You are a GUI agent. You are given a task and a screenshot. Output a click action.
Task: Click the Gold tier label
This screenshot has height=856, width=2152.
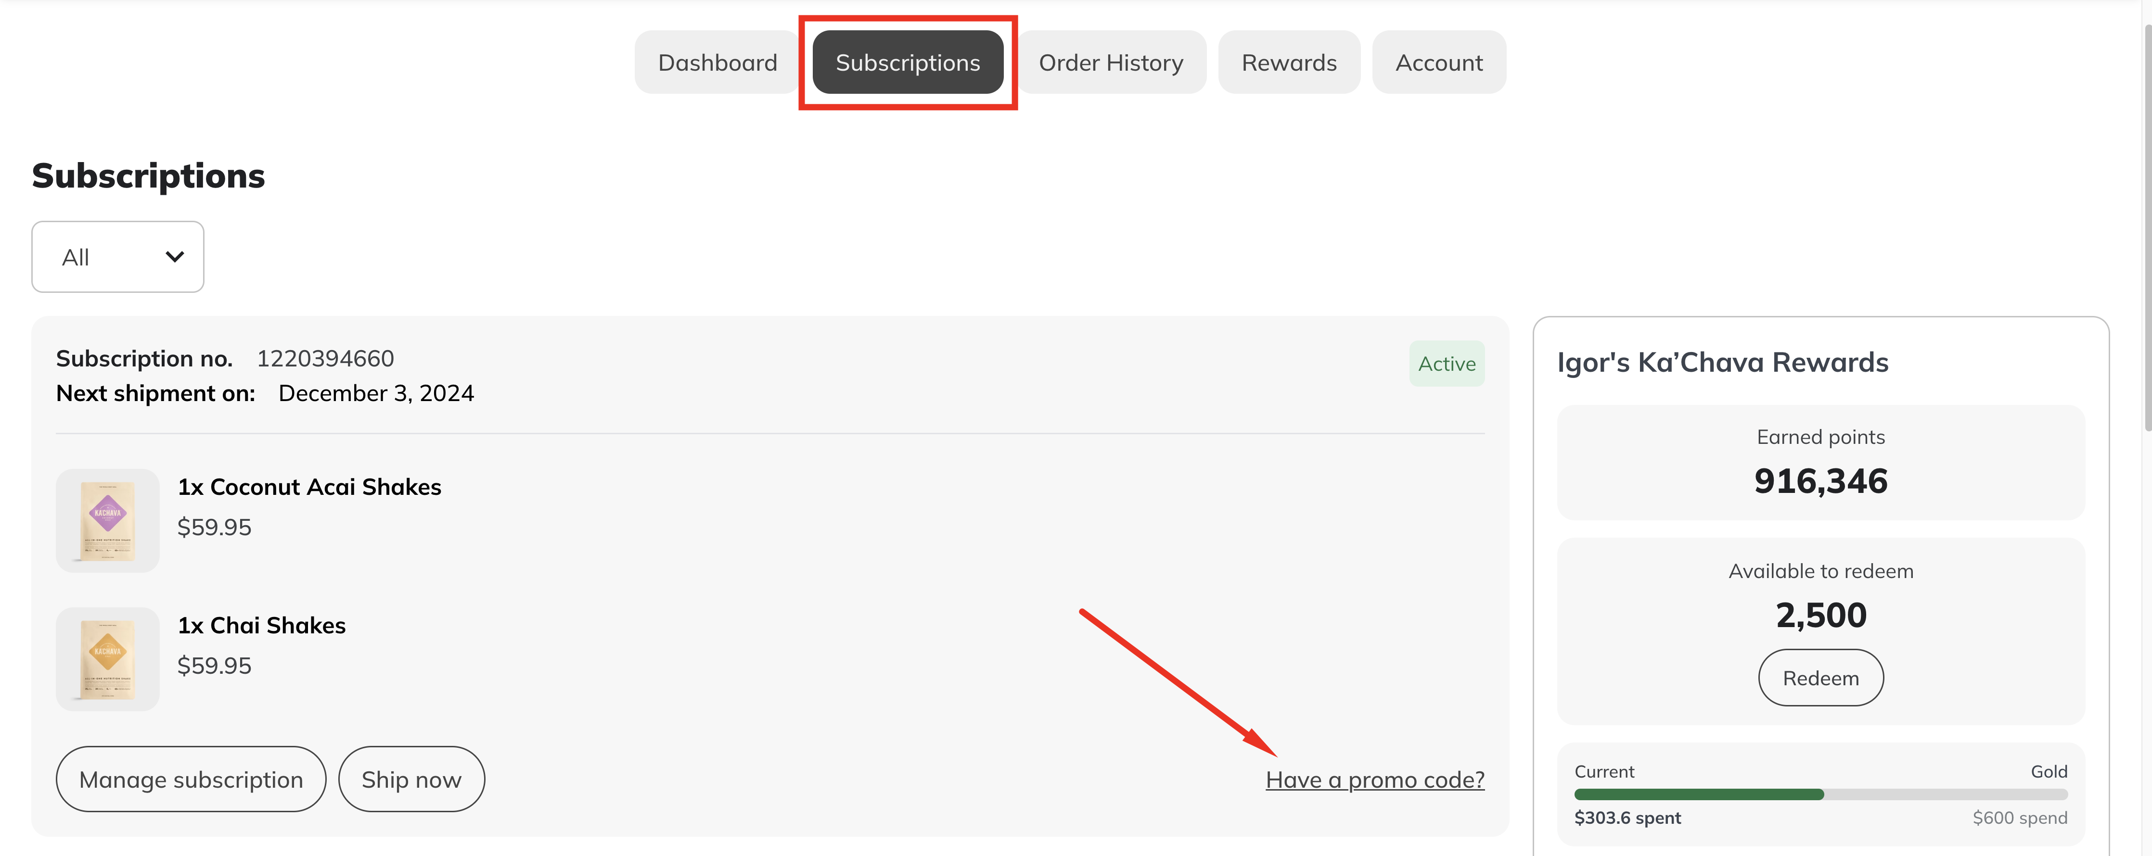click(2049, 772)
